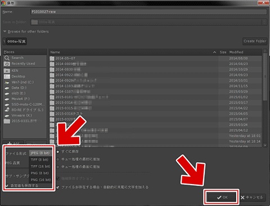The width and height of the screenshot is (270, 206).
Task: Toggle the 設定値も保存する checkbox
Action: [7, 186]
